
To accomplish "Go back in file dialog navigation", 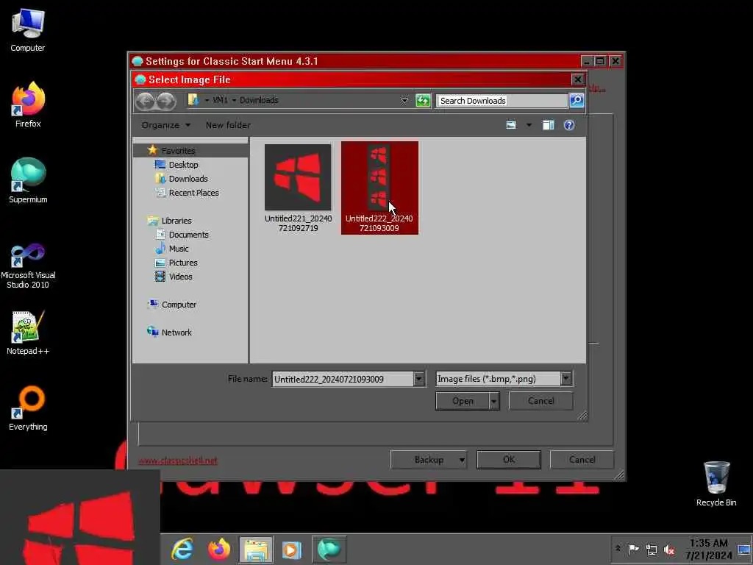I will pos(145,101).
